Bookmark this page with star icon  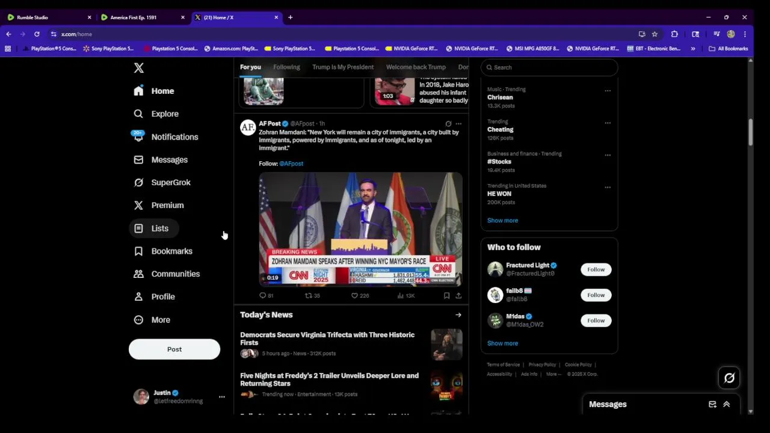[654, 34]
